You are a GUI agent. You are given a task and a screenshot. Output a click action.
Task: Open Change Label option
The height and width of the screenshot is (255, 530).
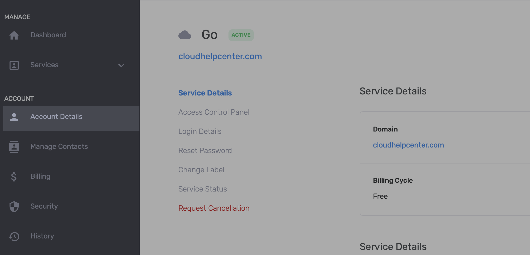[201, 170]
